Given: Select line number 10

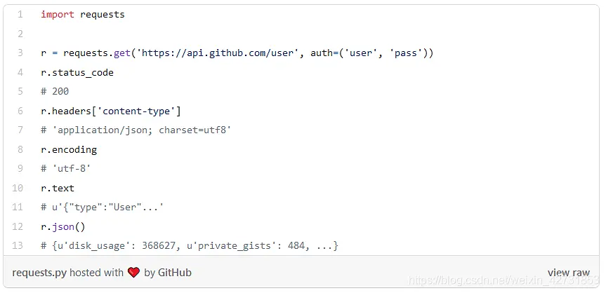Looking at the screenshot, I should pos(18,188).
